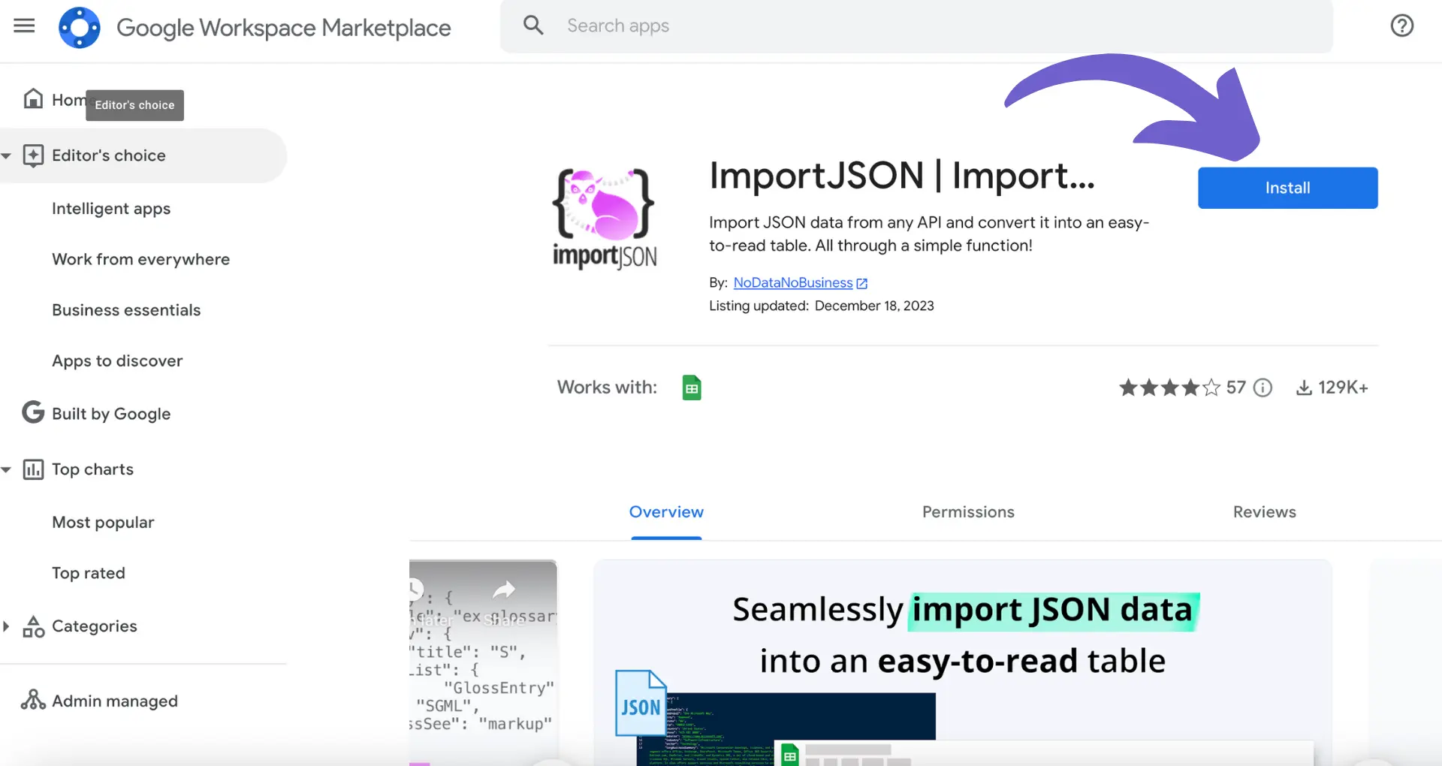Click into the Search apps field
The width and height of the screenshot is (1442, 766).
pos(916,26)
